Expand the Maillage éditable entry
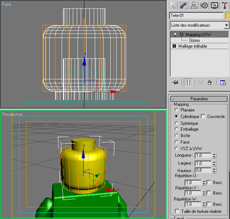 174,46
